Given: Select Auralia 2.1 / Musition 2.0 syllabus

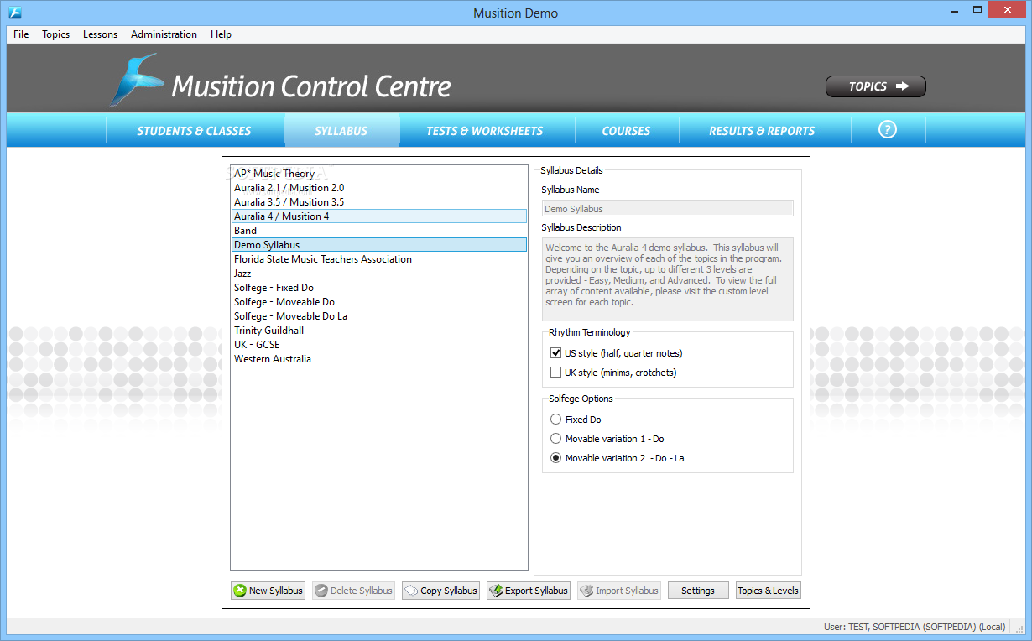Looking at the screenshot, I should [379, 188].
